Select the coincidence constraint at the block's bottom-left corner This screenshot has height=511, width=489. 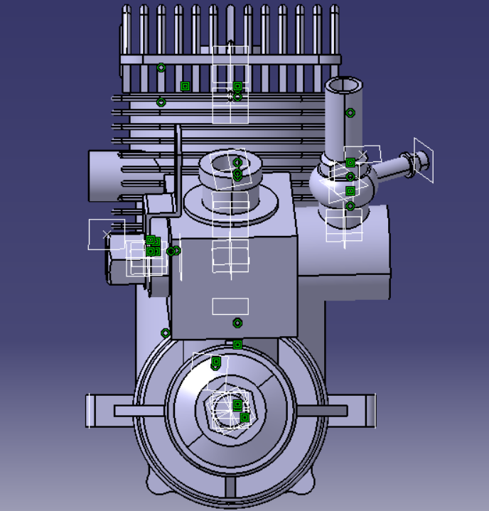[166, 333]
